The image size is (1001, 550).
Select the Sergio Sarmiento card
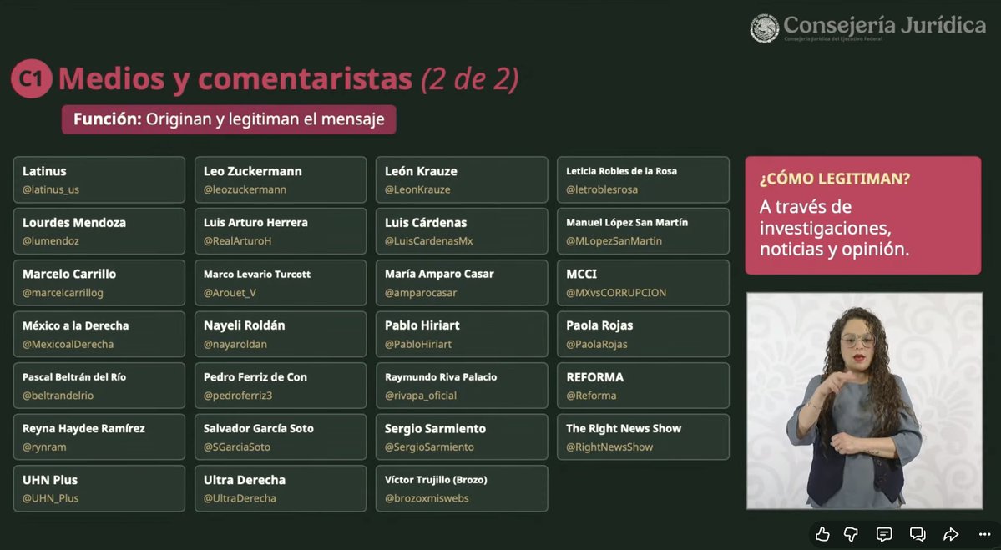[x=462, y=437]
